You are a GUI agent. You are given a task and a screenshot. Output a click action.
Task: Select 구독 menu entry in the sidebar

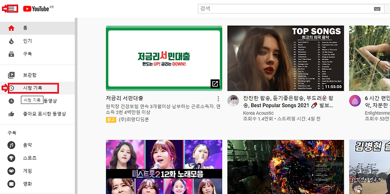pos(37,54)
